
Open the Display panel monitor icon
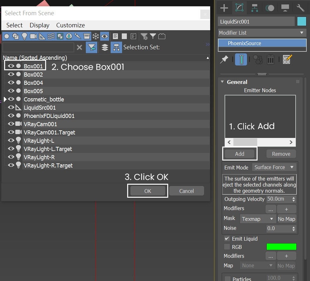285,8
